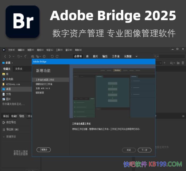Click the Bridge Br logo in title bar

[x=4, y=50]
